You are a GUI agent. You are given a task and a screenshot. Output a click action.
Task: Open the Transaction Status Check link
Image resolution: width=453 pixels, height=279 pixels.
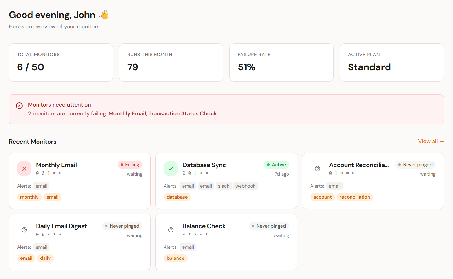point(183,113)
